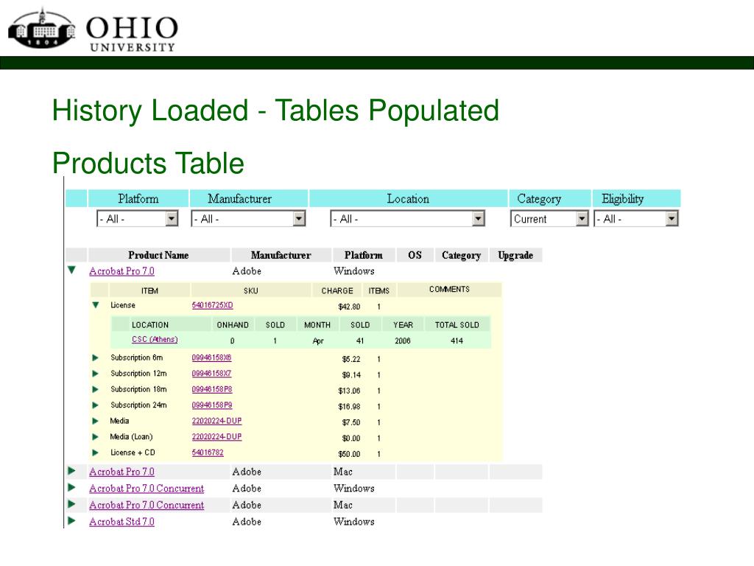
Task: Click the Category column header in products table
Action: (461, 255)
